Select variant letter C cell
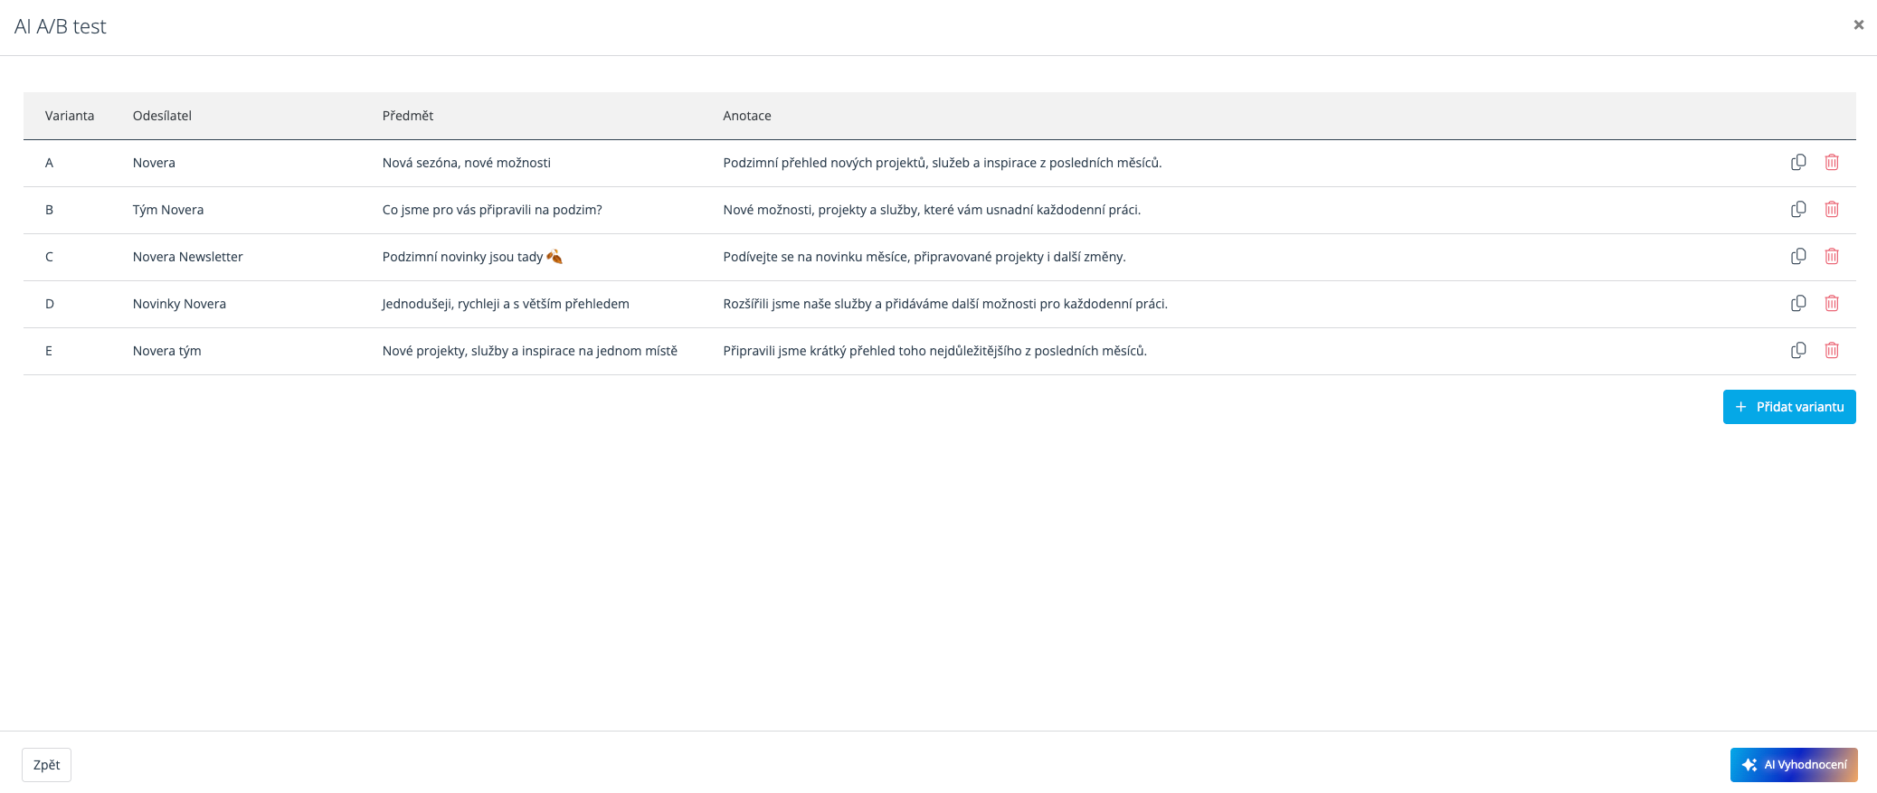 [49, 257]
